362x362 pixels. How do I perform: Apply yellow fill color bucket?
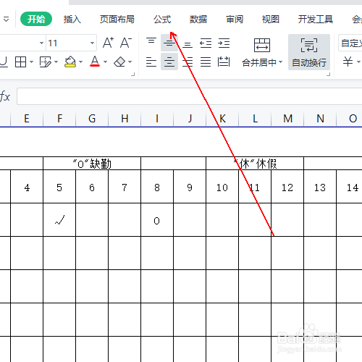click(x=70, y=62)
